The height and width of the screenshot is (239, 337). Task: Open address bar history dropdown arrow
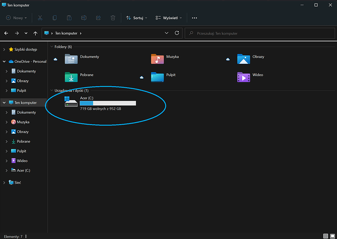pos(167,33)
